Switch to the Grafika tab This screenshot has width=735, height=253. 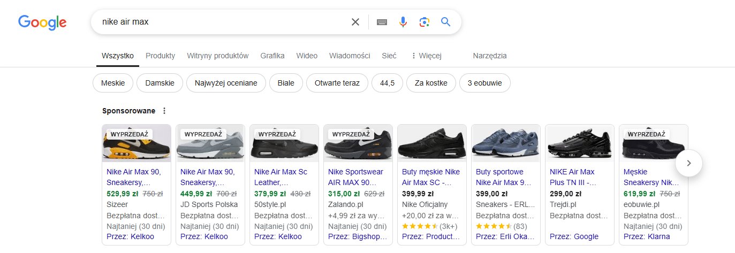coord(272,56)
